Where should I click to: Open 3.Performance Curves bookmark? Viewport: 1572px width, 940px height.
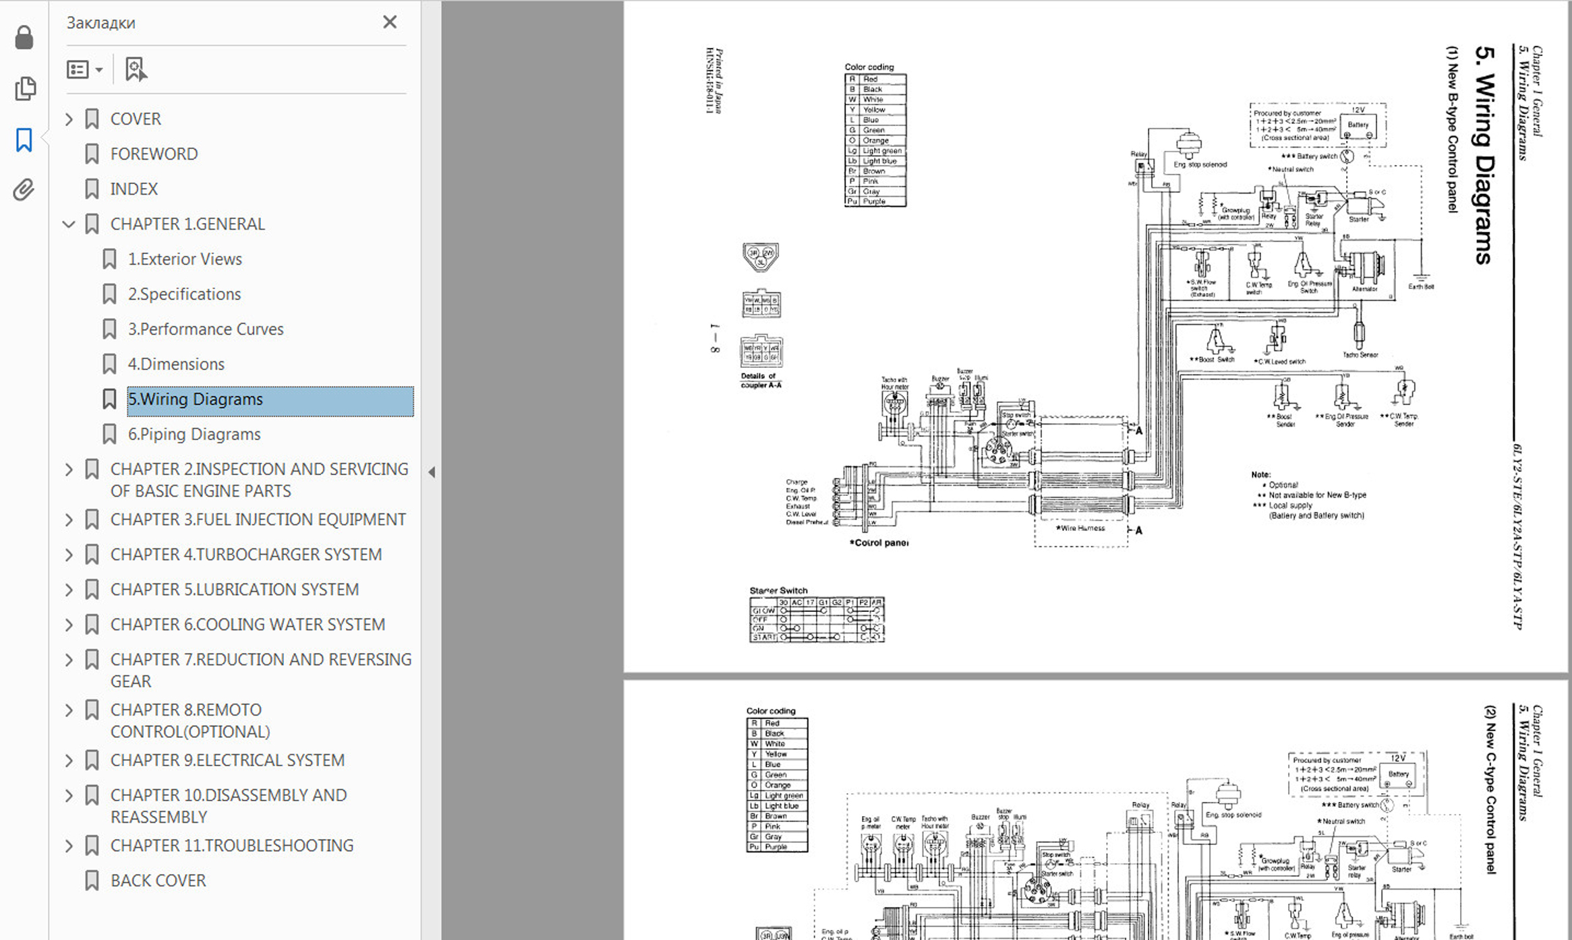pos(206,330)
